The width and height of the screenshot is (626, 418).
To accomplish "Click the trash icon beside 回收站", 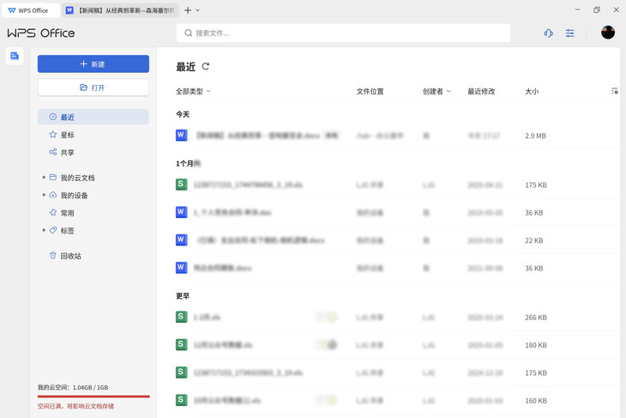I will [x=52, y=256].
